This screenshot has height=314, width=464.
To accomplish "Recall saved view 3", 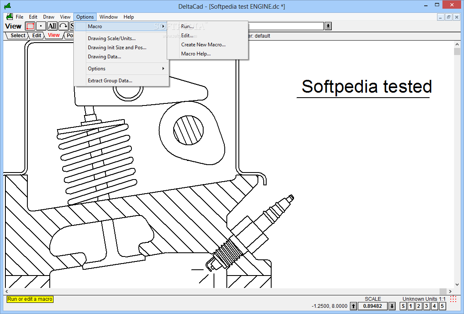I will 426,306.
